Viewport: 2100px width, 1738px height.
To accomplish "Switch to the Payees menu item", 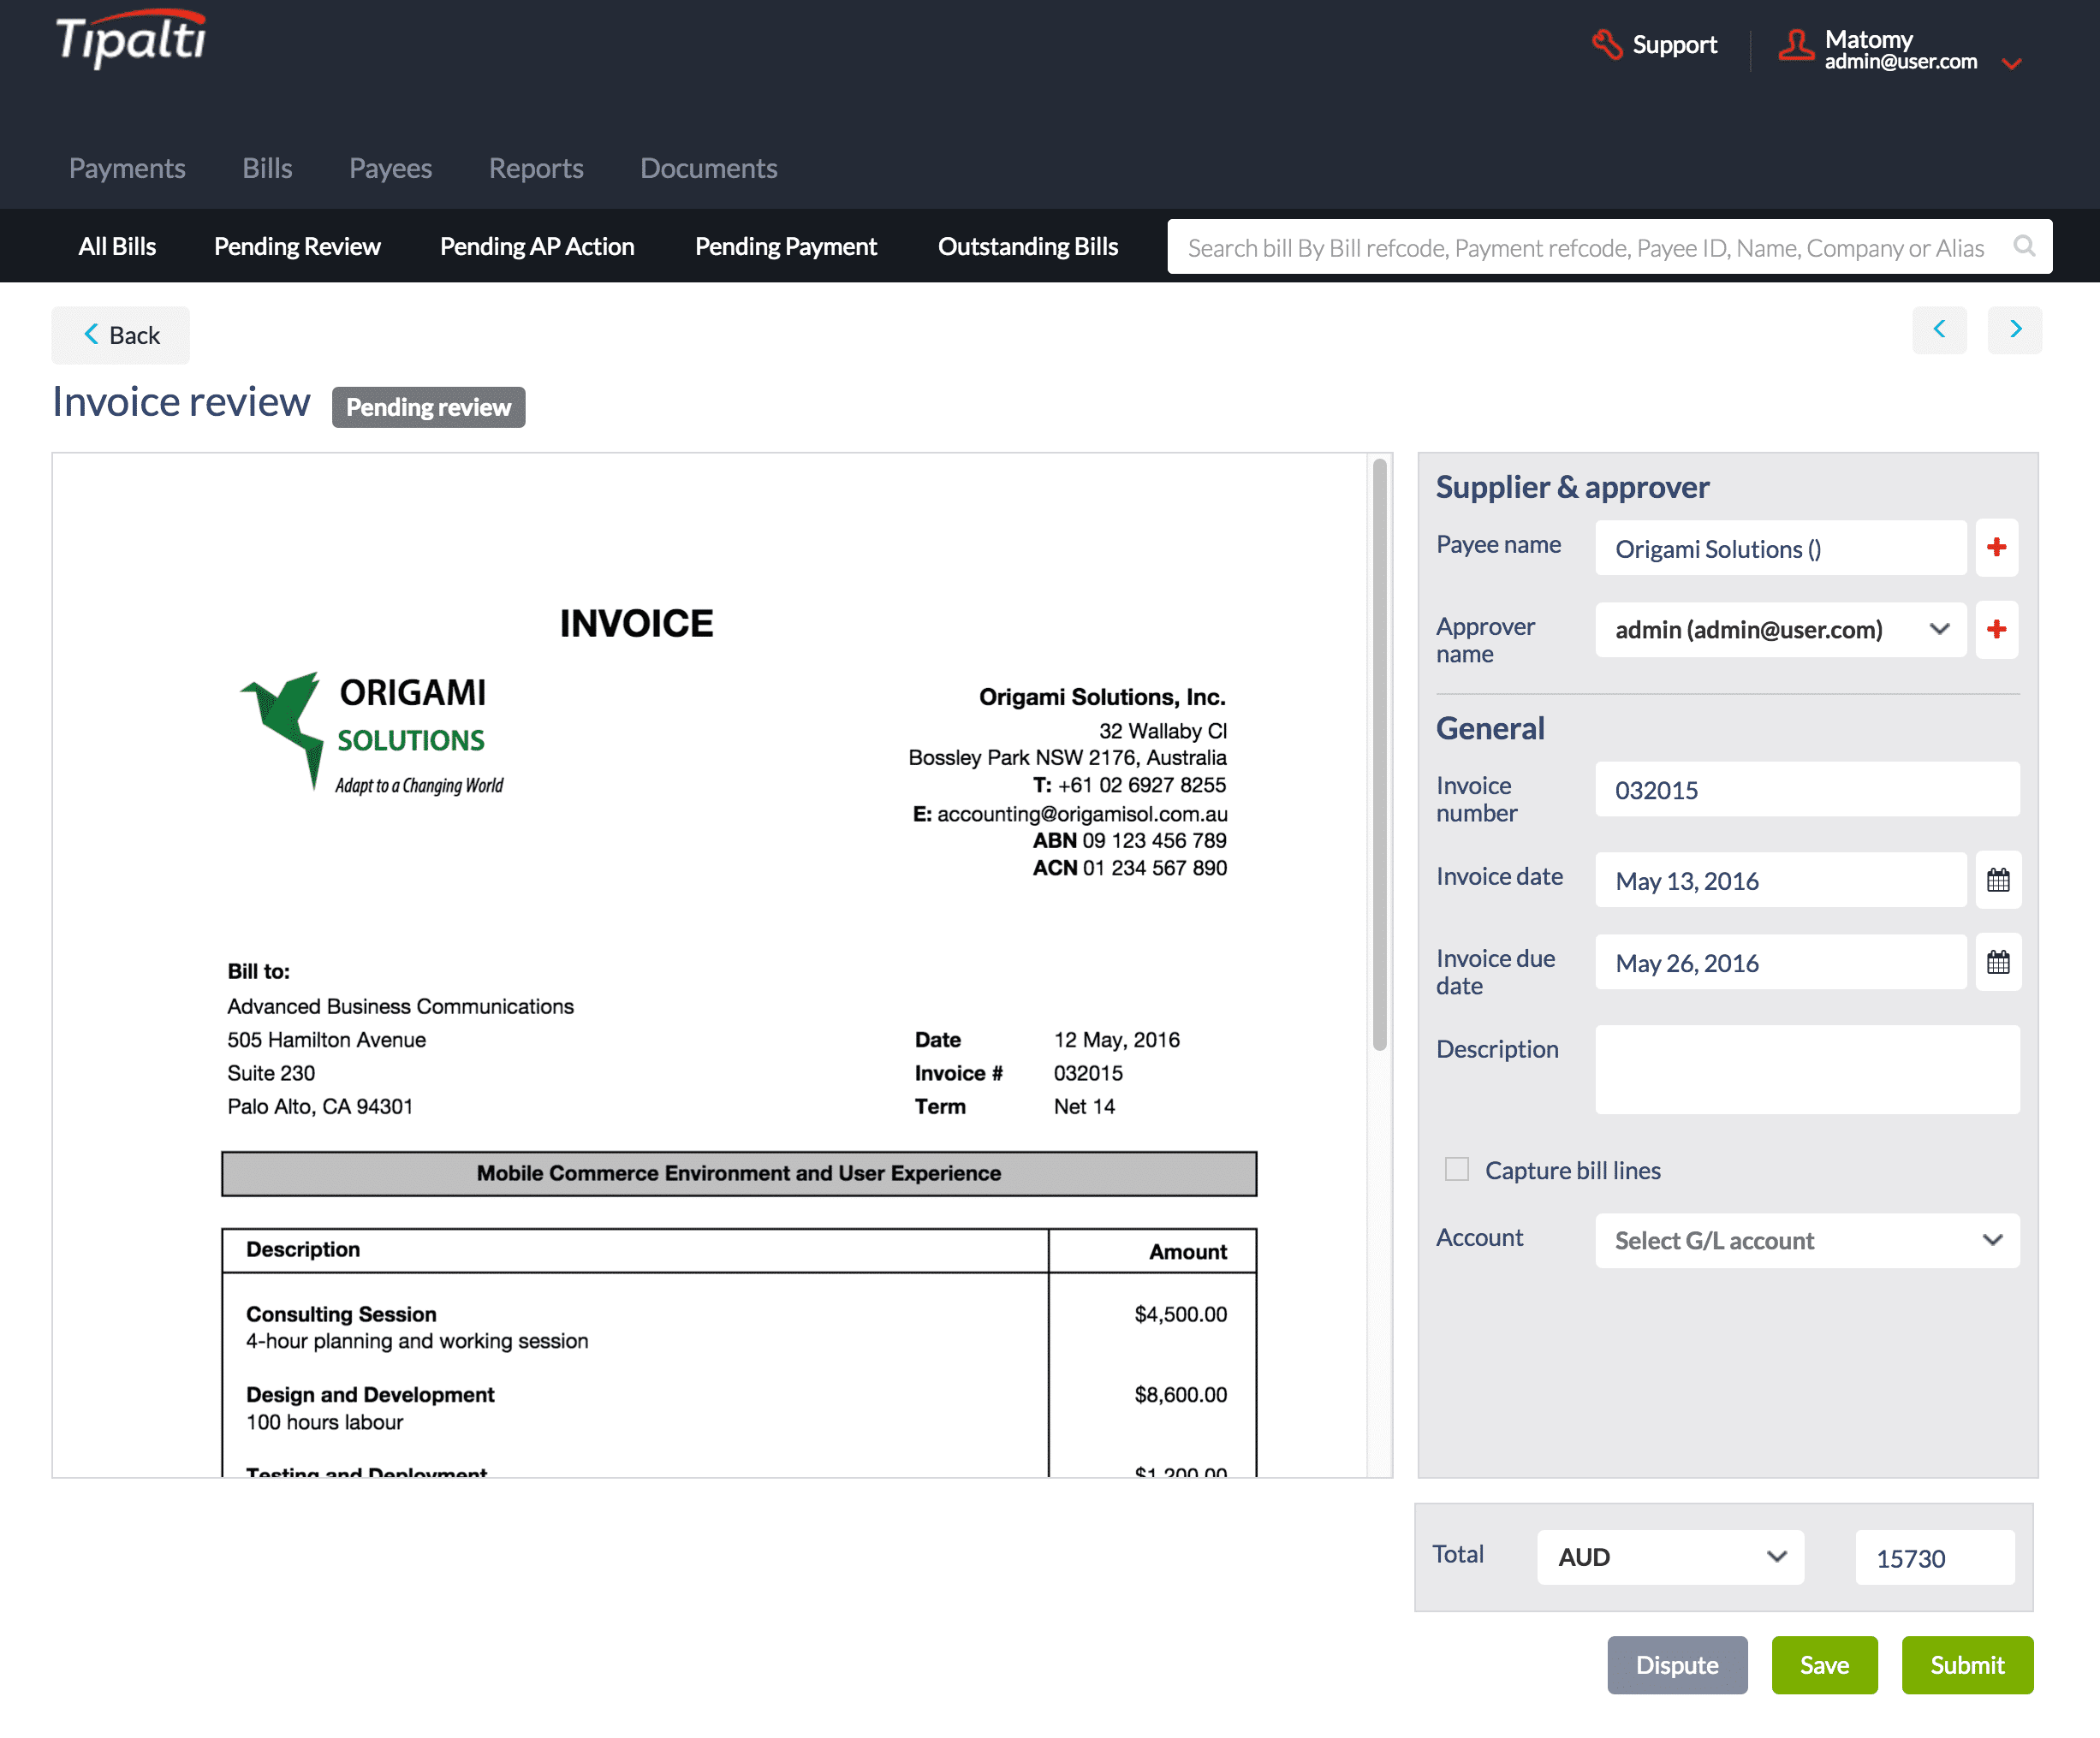I will click(x=390, y=168).
